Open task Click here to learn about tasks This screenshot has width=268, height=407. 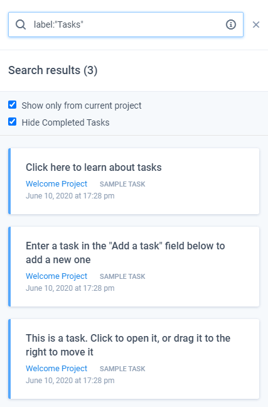coord(94,168)
